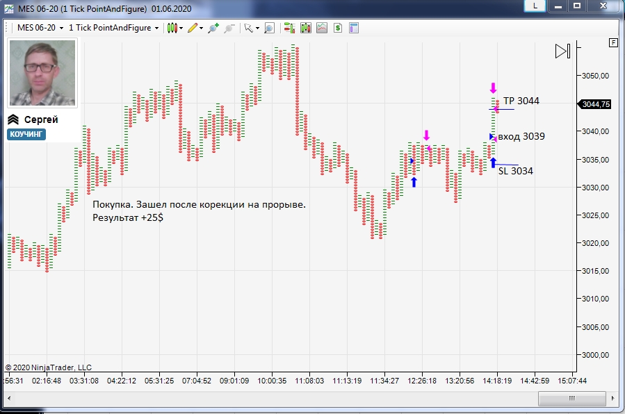Open the Strategies dollar icon
625x414 pixels.
pyautogui.click(x=338, y=28)
